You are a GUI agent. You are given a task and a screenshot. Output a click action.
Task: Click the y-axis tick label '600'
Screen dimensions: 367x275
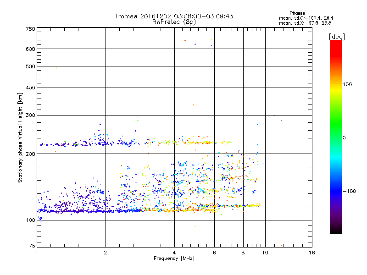pos(31,49)
